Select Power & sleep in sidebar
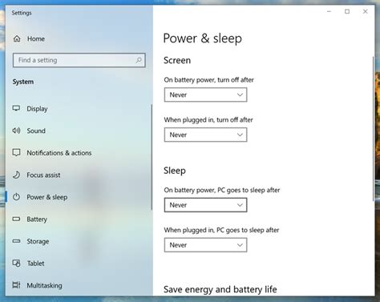 coord(47,197)
